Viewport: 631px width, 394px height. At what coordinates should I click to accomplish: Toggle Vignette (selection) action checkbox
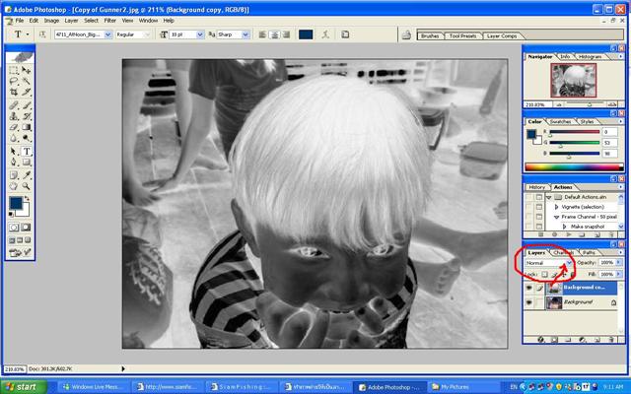click(528, 207)
